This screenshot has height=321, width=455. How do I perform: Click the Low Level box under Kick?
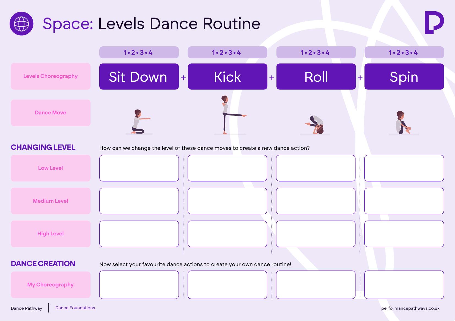tap(227, 168)
